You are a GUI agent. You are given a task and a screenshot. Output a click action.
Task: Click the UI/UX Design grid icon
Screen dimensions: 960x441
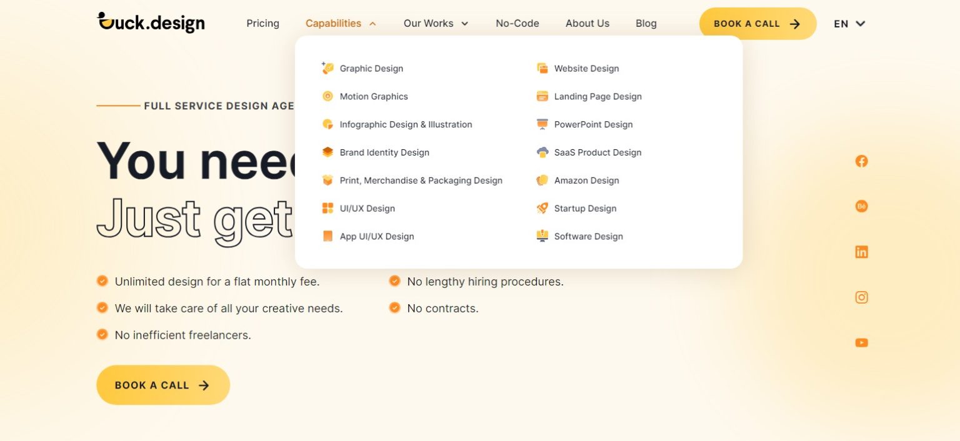pyautogui.click(x=327, y=208)
